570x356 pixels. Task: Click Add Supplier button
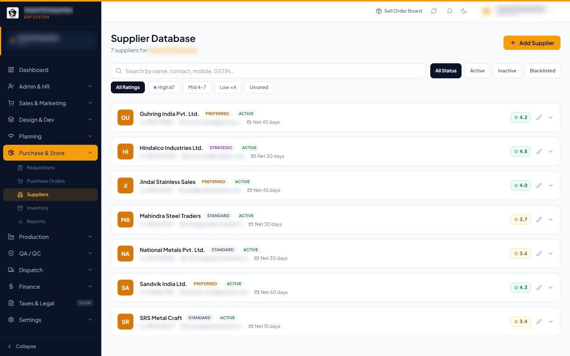pos(532,43)
